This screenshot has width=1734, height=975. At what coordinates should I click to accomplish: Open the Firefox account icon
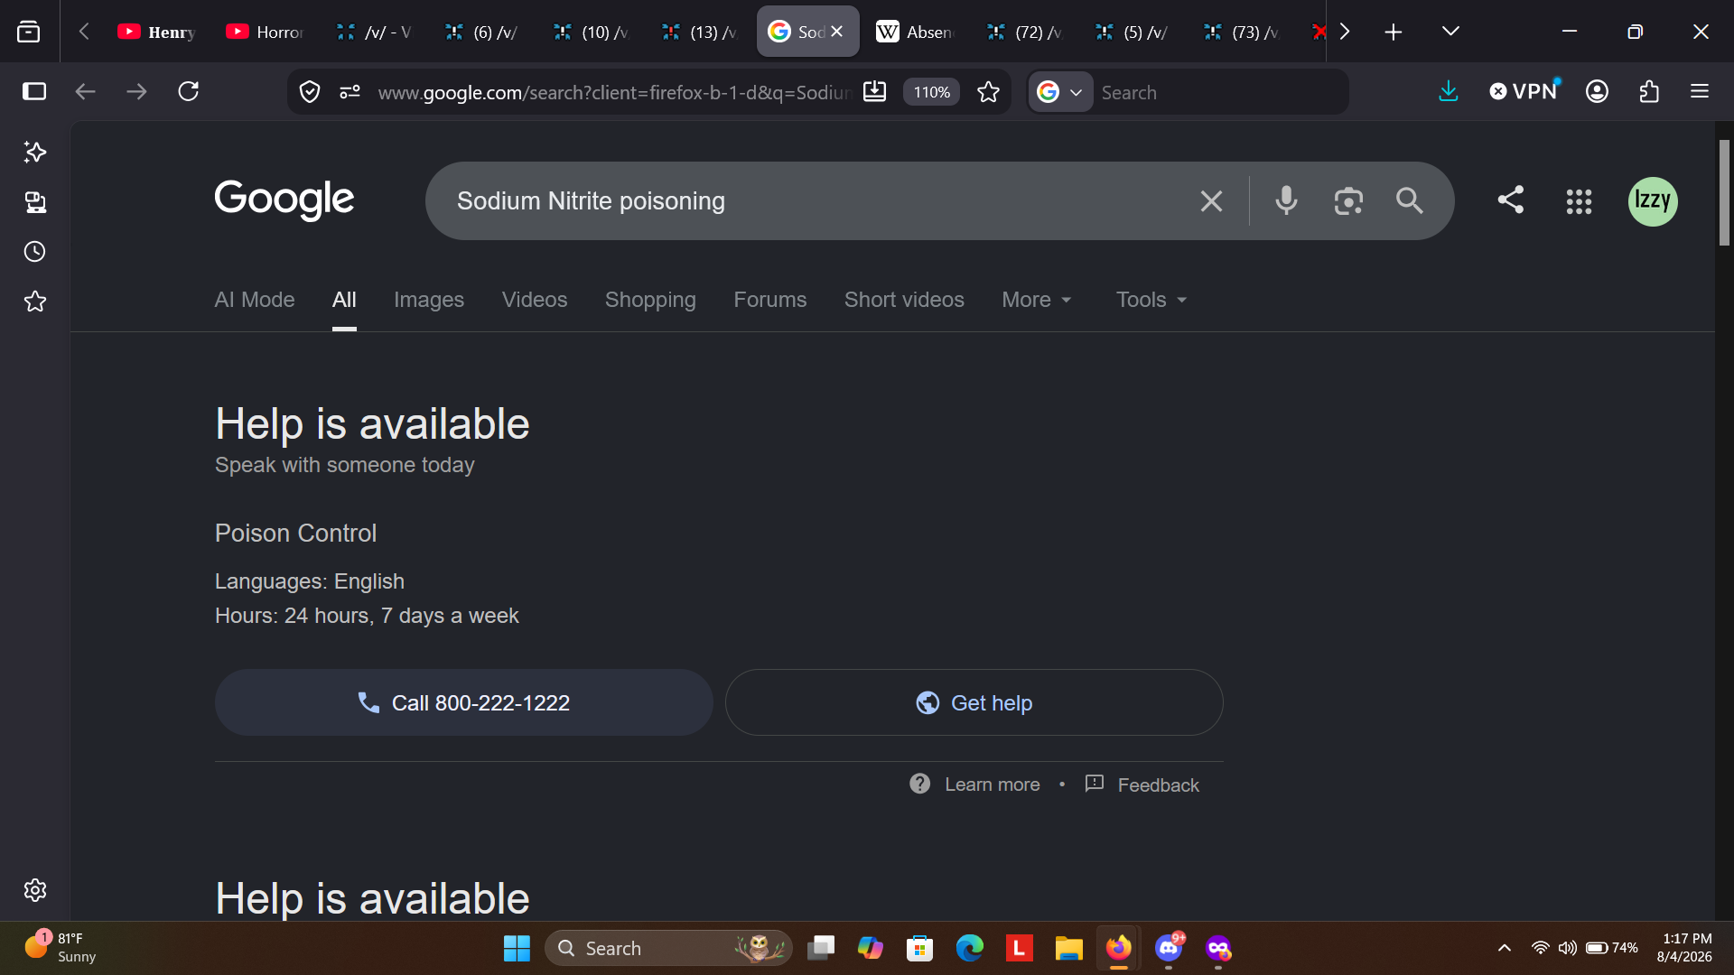[1597, 91]
